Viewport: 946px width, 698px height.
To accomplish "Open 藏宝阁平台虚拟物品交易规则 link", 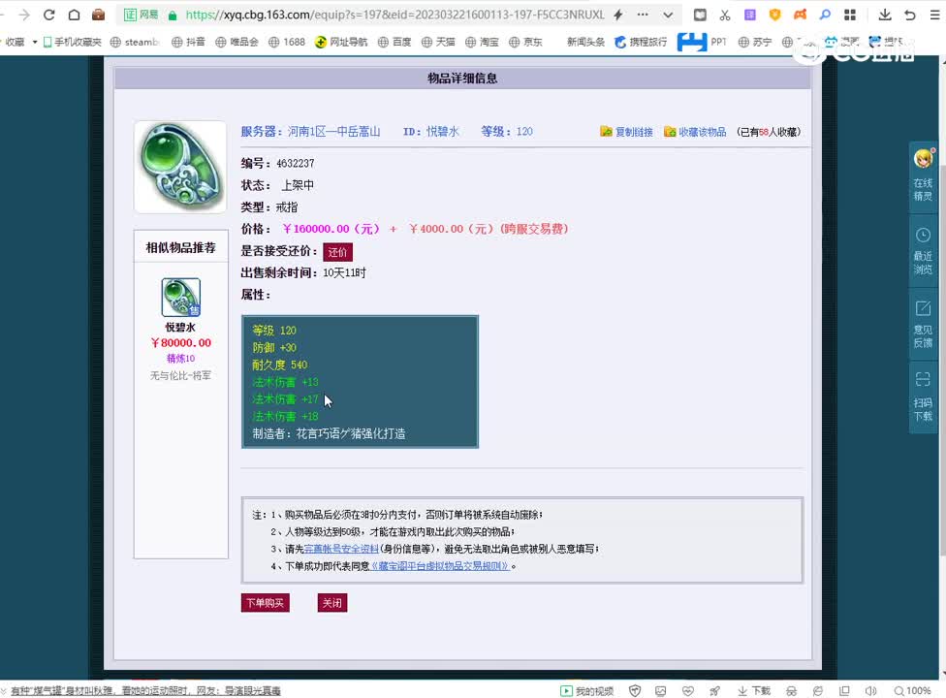I will (x=440, y=565).
